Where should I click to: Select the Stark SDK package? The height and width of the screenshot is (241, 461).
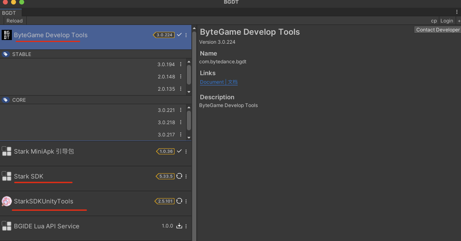95,179
